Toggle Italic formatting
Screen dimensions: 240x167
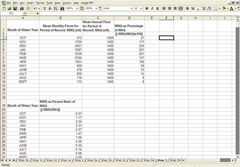point(152,8)
